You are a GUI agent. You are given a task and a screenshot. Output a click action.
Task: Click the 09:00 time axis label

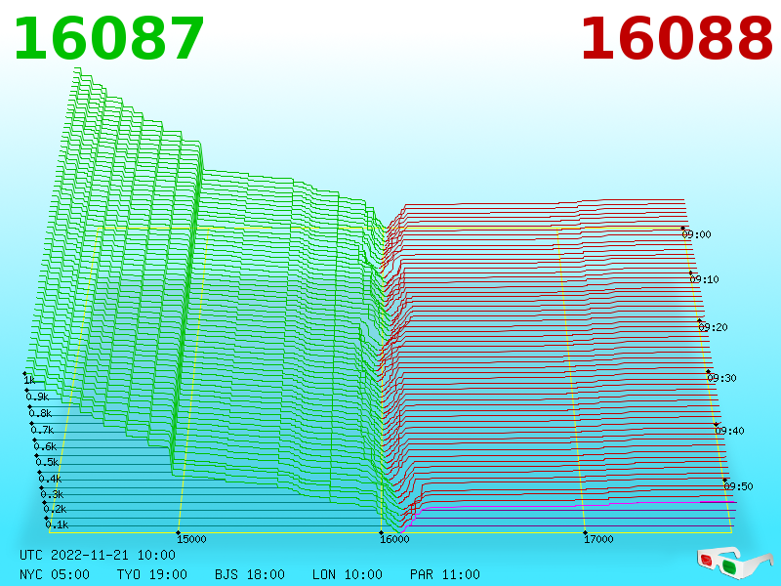[x=696, y=234]
